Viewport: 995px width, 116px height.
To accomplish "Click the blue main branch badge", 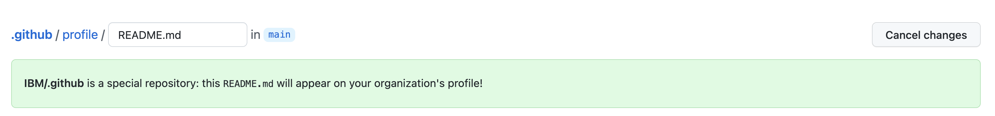I will [x=279, y=35].
